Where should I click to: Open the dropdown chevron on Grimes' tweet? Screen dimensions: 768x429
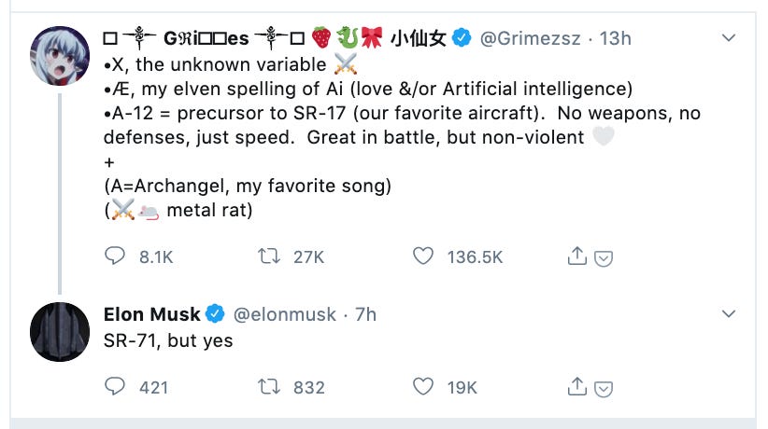[x=729, y=38]
